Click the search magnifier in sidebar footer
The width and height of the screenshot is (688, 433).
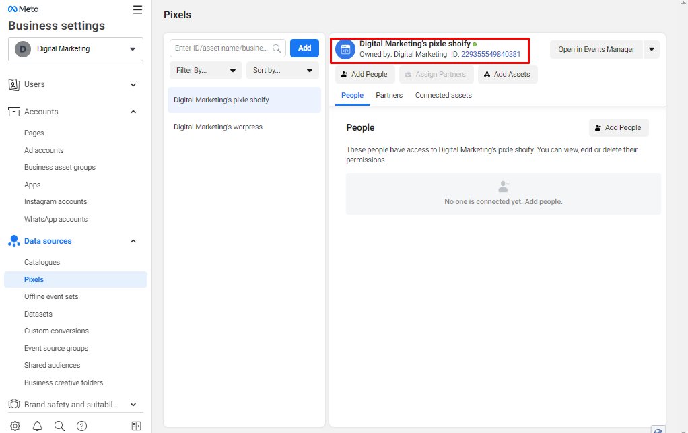59,426
